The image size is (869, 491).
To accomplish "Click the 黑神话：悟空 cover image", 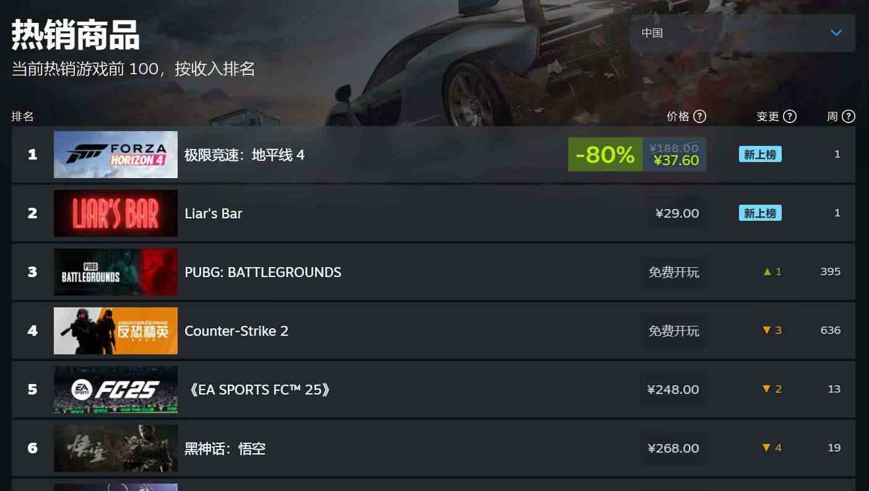I will [x=116, y=448].
